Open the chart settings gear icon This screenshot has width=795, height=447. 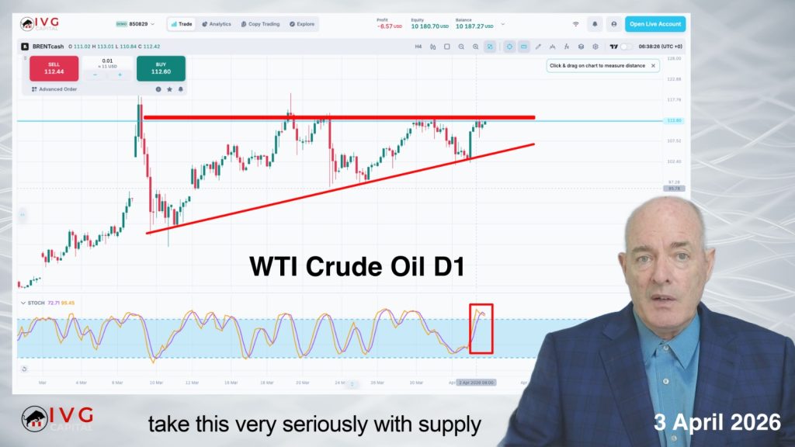click(595, 47)
